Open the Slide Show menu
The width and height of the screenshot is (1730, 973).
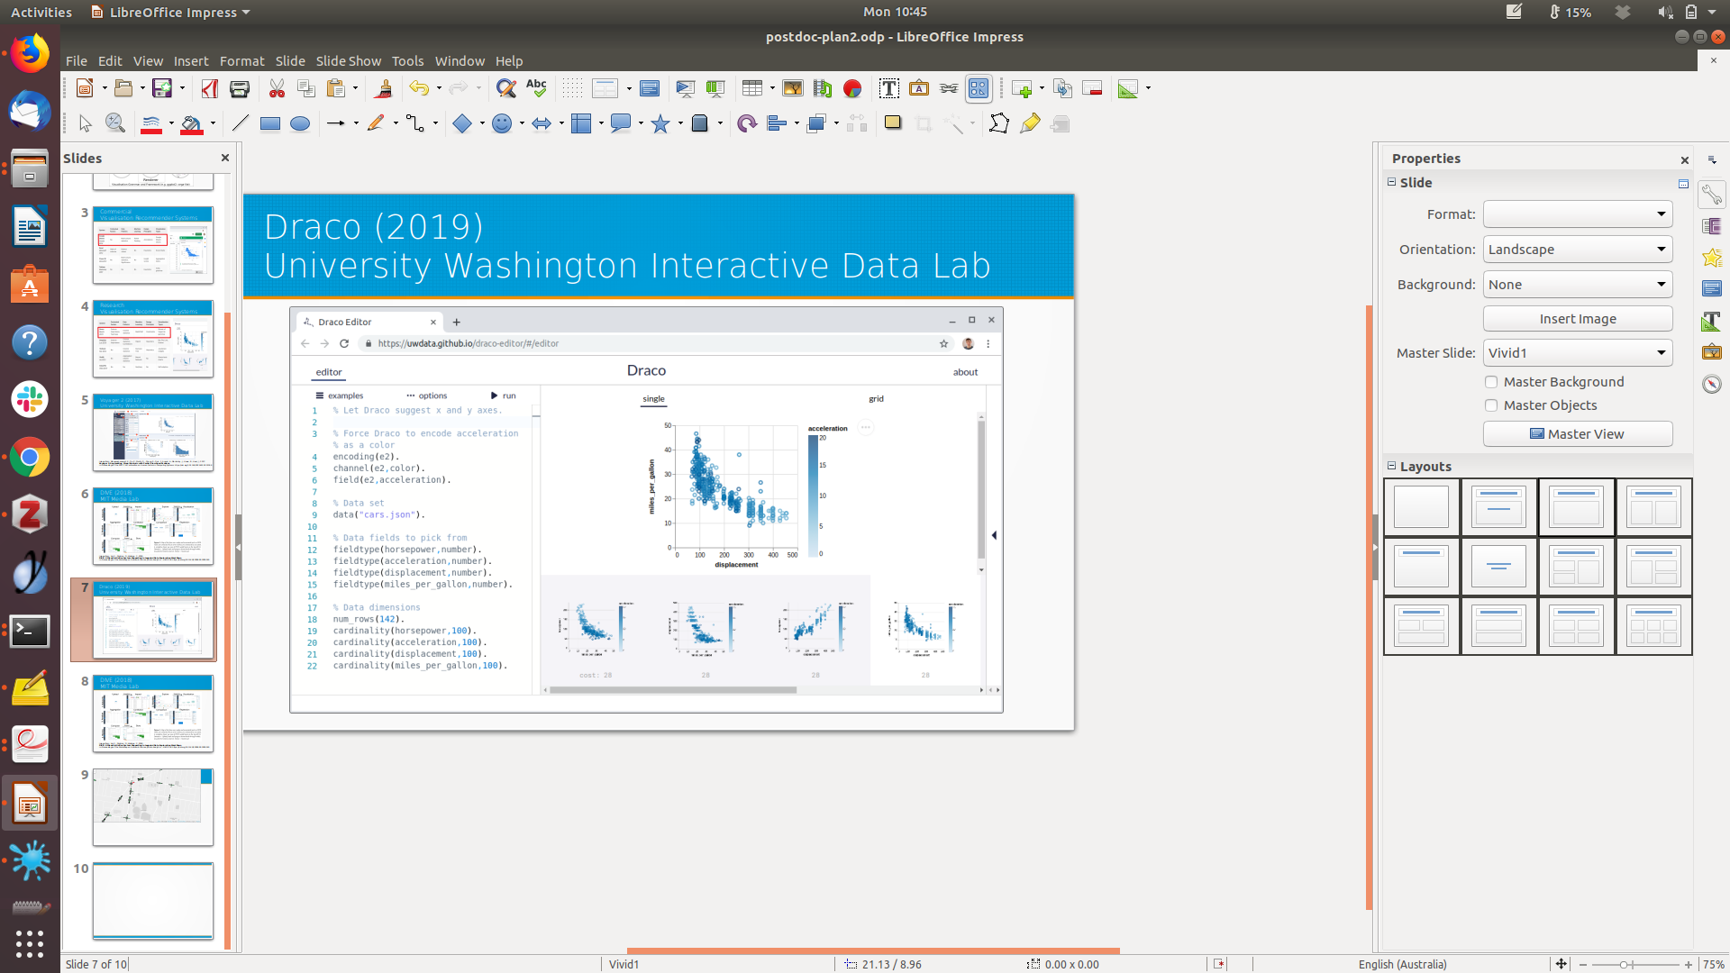coord(348,61)
